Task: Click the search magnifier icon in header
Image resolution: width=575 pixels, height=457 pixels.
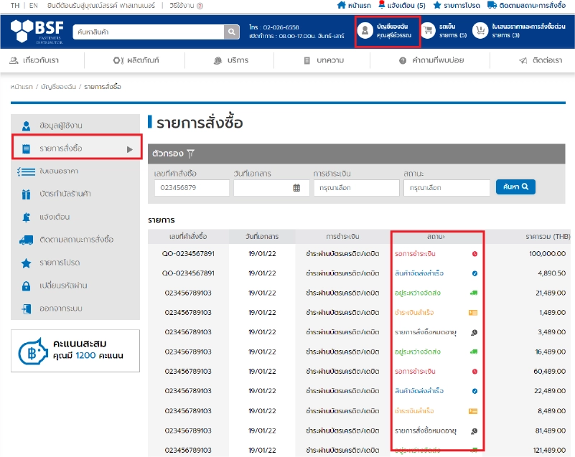Action: [x=231, y=32]
